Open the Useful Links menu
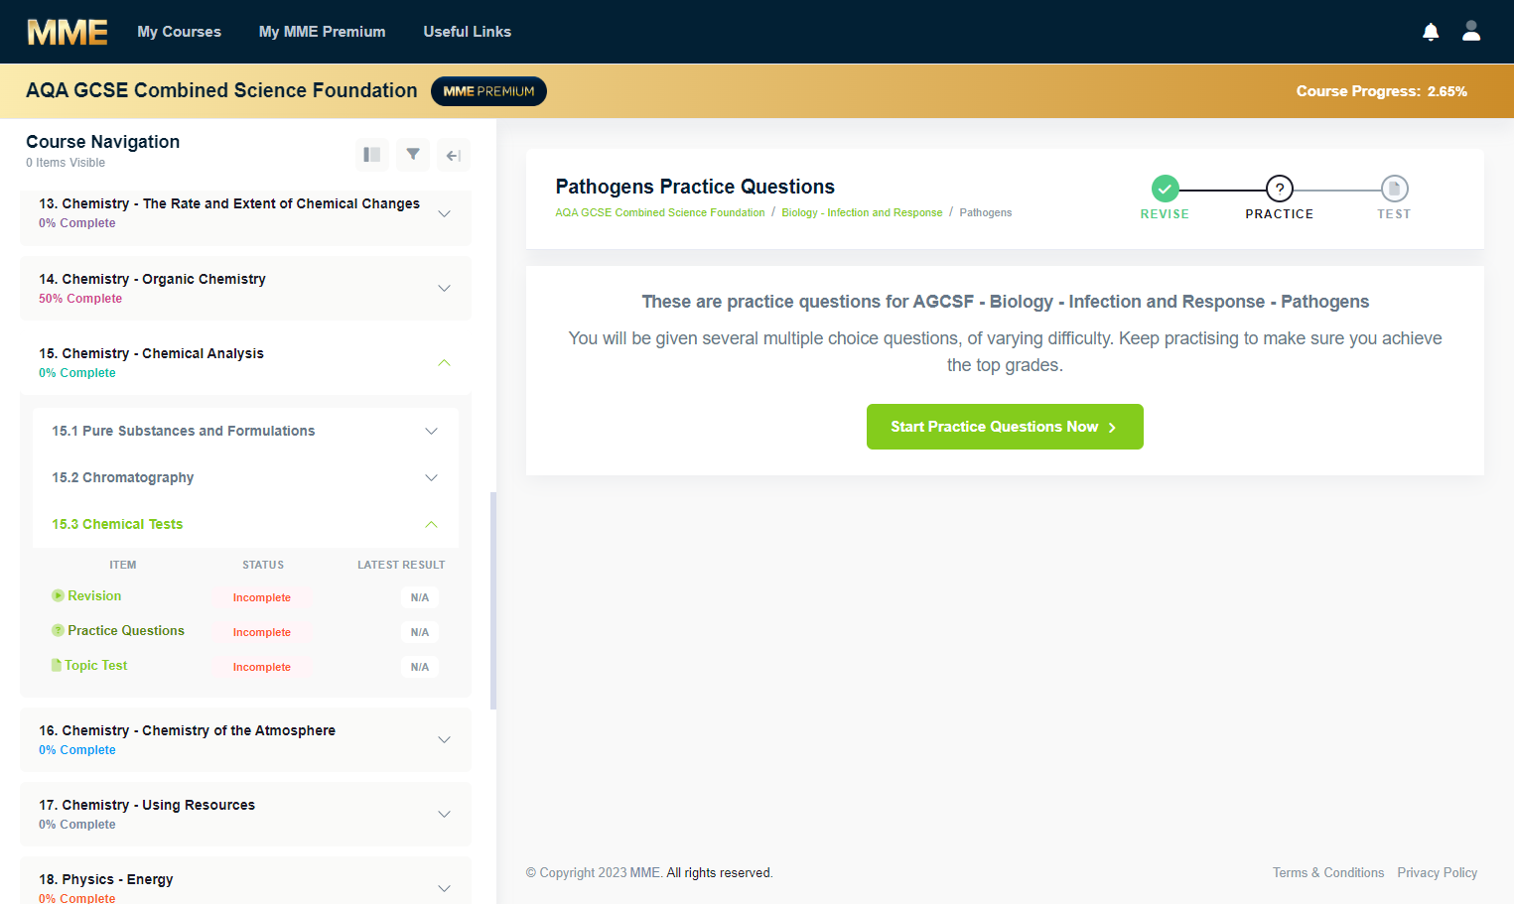This screenshot has width=1514, height=904. tap(468, 32)
